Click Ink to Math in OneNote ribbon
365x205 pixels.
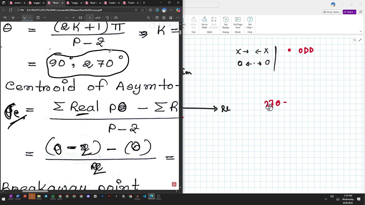[x=204, y=22]
